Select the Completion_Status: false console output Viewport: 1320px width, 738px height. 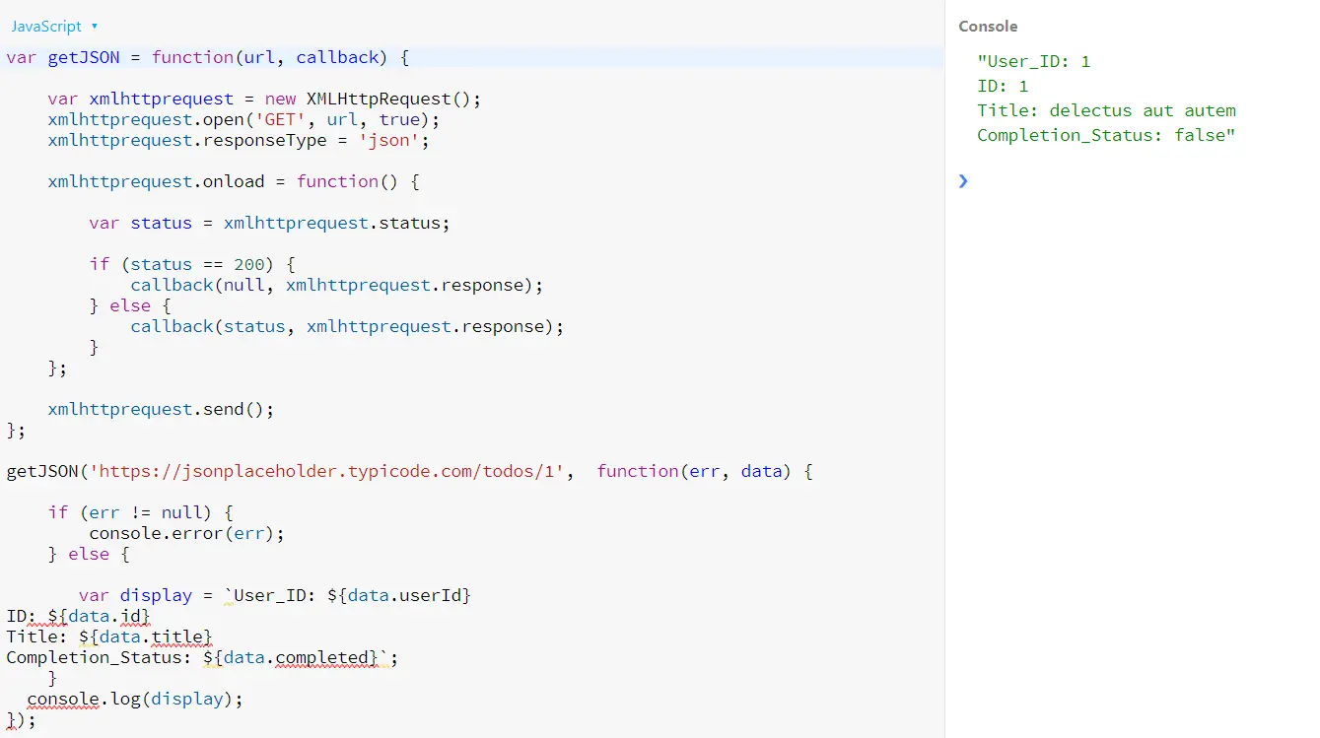1106,135
